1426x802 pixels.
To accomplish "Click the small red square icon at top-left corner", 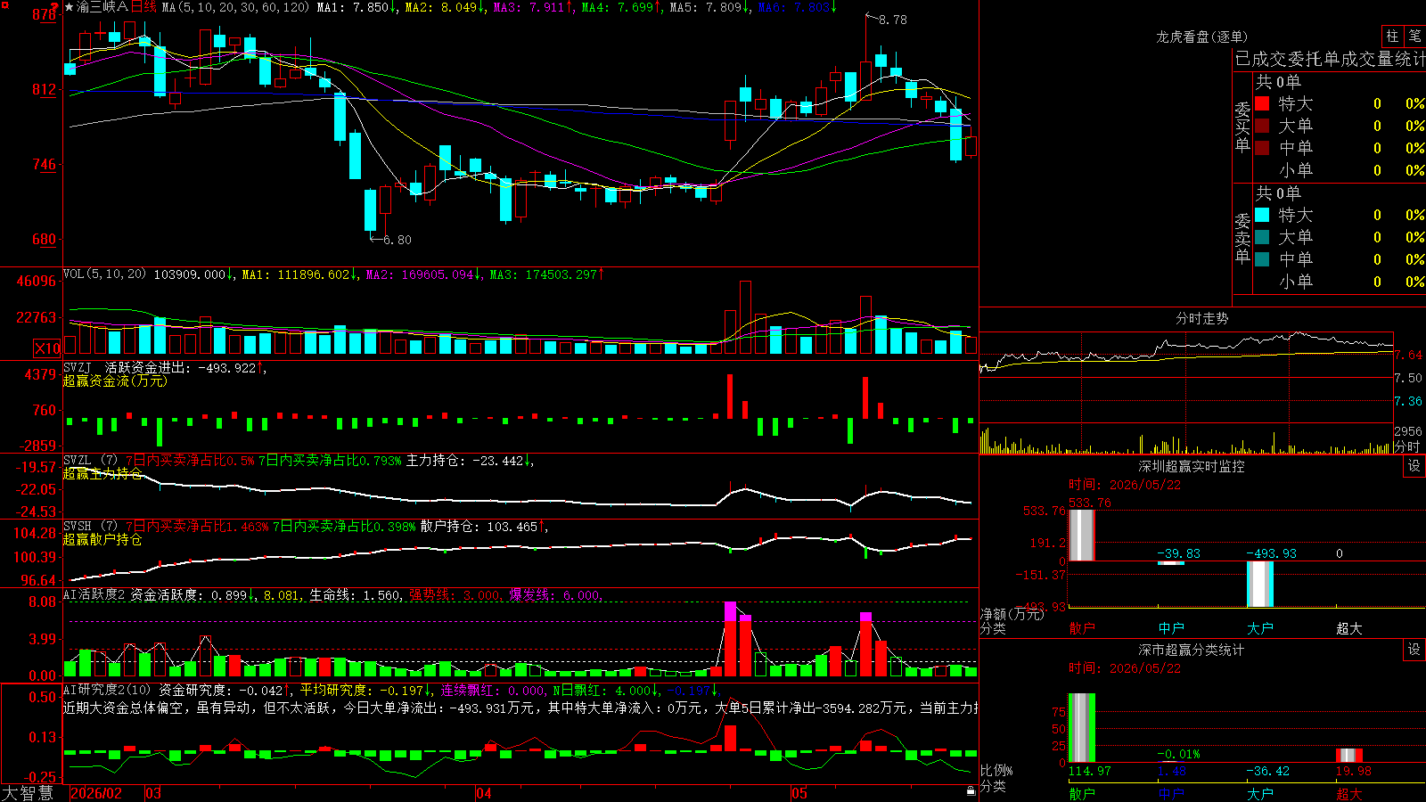I will pyautogui.click(x=4, y=4).
